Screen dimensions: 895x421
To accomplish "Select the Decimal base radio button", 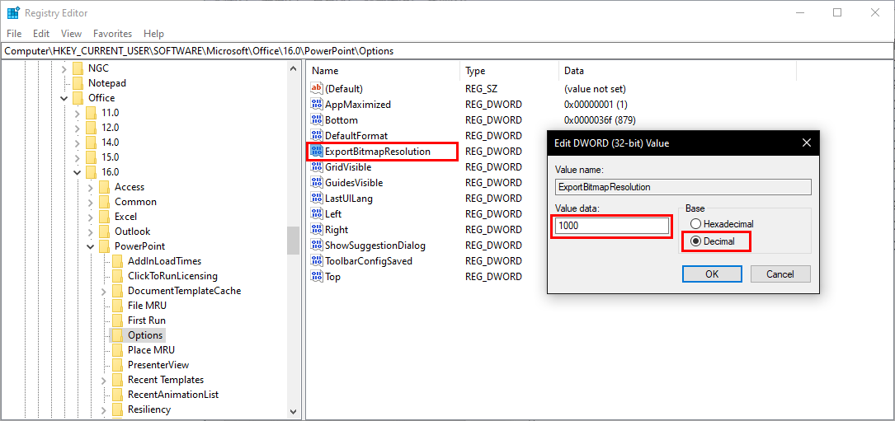I will [x=696, y=241].
